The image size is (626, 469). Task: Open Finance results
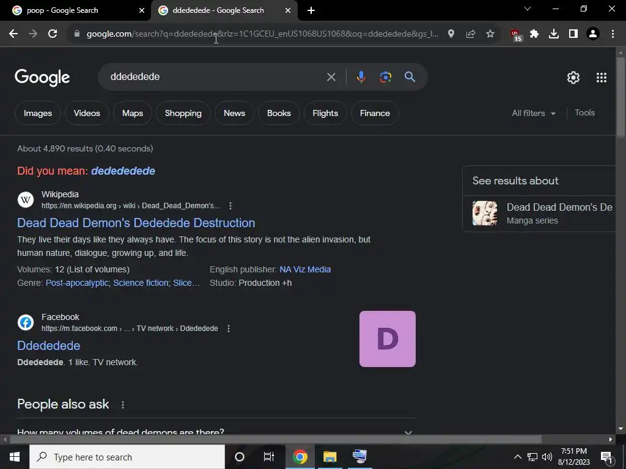(375, 113)
